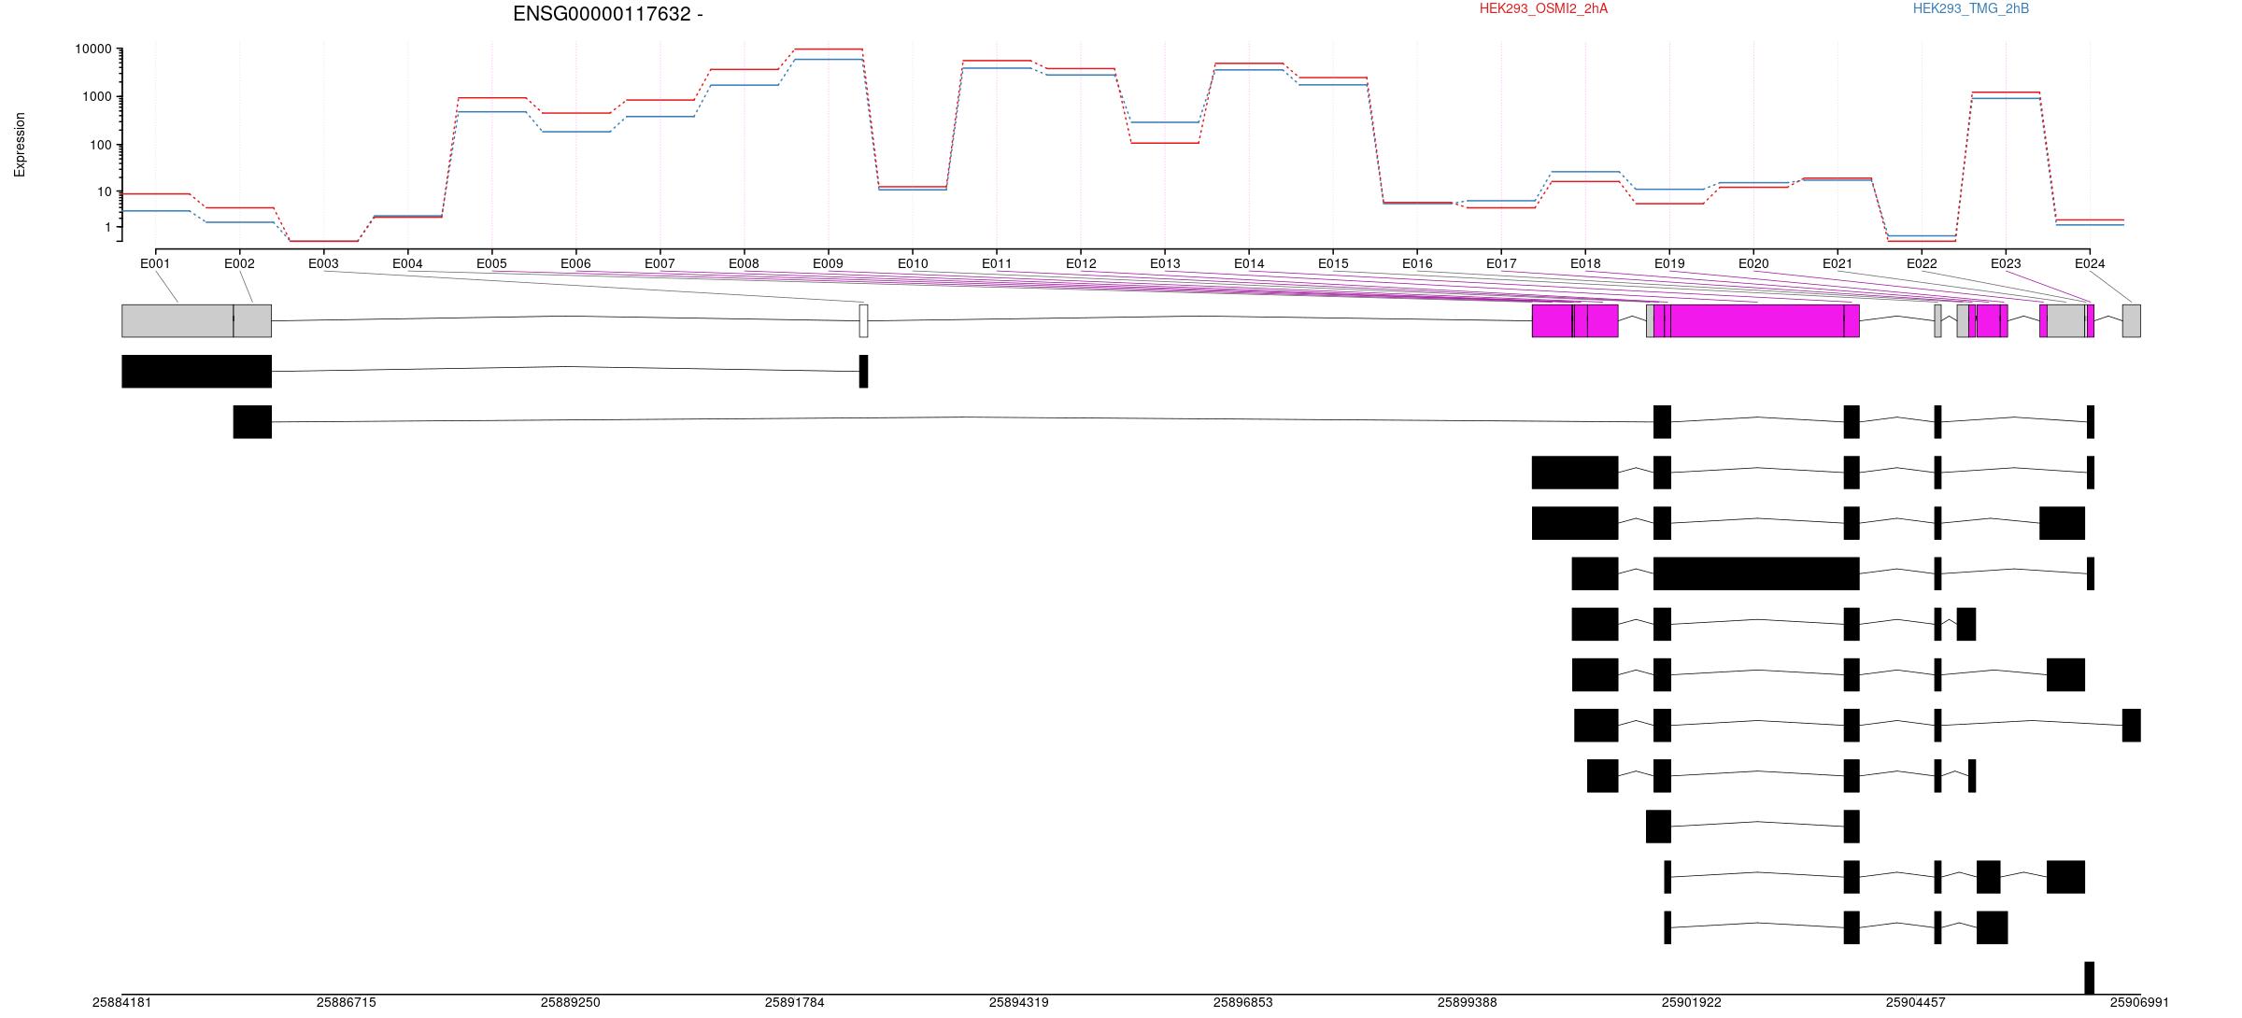Click exon label E019
This screenshot has width=2242, height=1018.
pyautogui.click(x=1669, y=264)
